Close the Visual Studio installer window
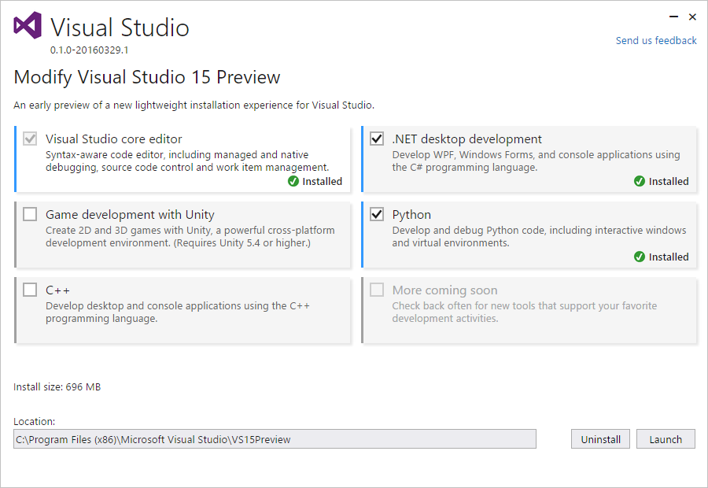Viewport: 708px width, 488px height. pos(692,17)
